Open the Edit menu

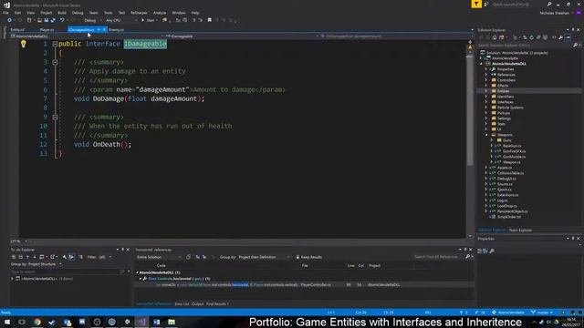click(x=17, y=13)
